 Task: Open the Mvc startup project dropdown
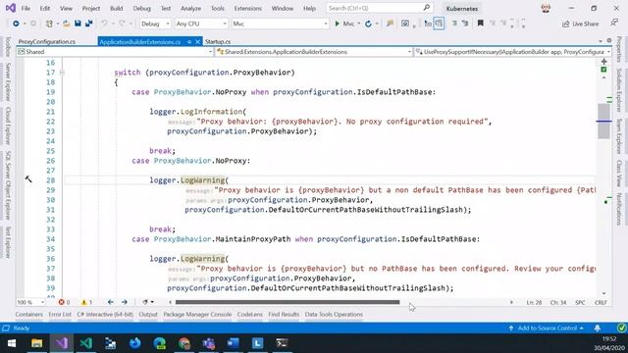280,24
